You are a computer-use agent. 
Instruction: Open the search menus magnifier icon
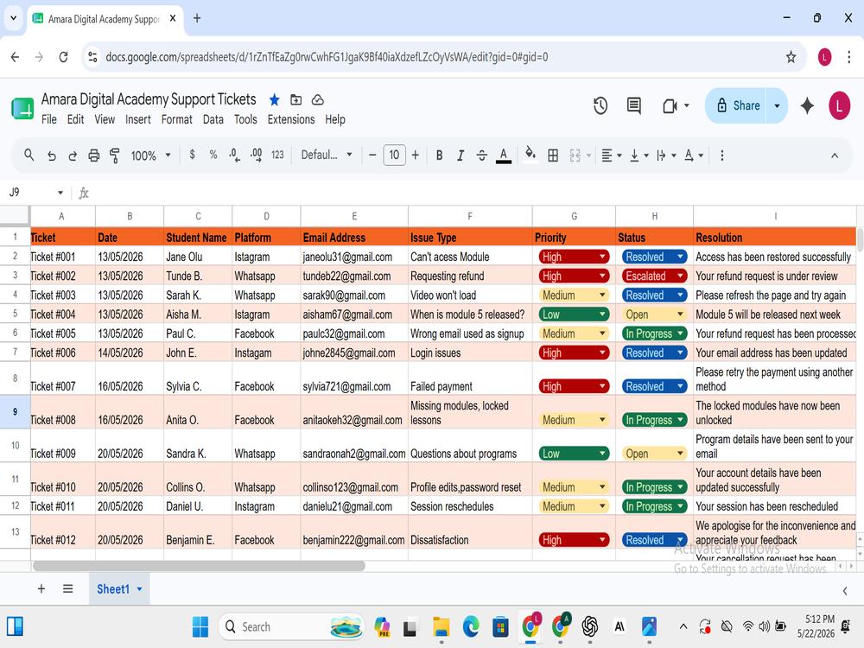(29, 156)
